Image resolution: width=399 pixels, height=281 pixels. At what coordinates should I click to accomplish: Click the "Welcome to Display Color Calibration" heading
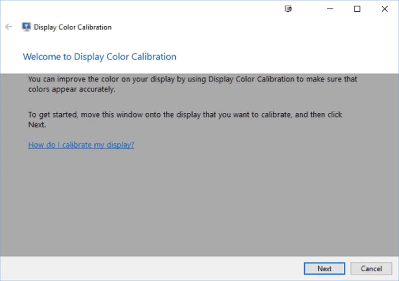tap(99, 57)
